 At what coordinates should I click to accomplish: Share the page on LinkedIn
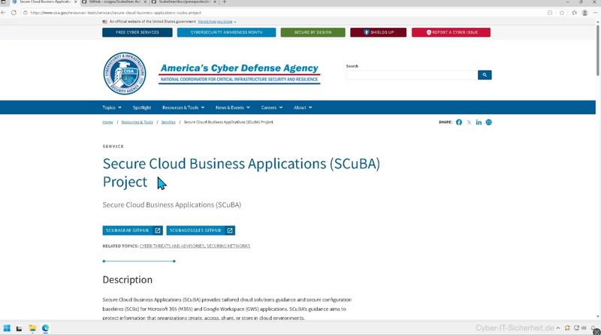[x=479, y=122]
